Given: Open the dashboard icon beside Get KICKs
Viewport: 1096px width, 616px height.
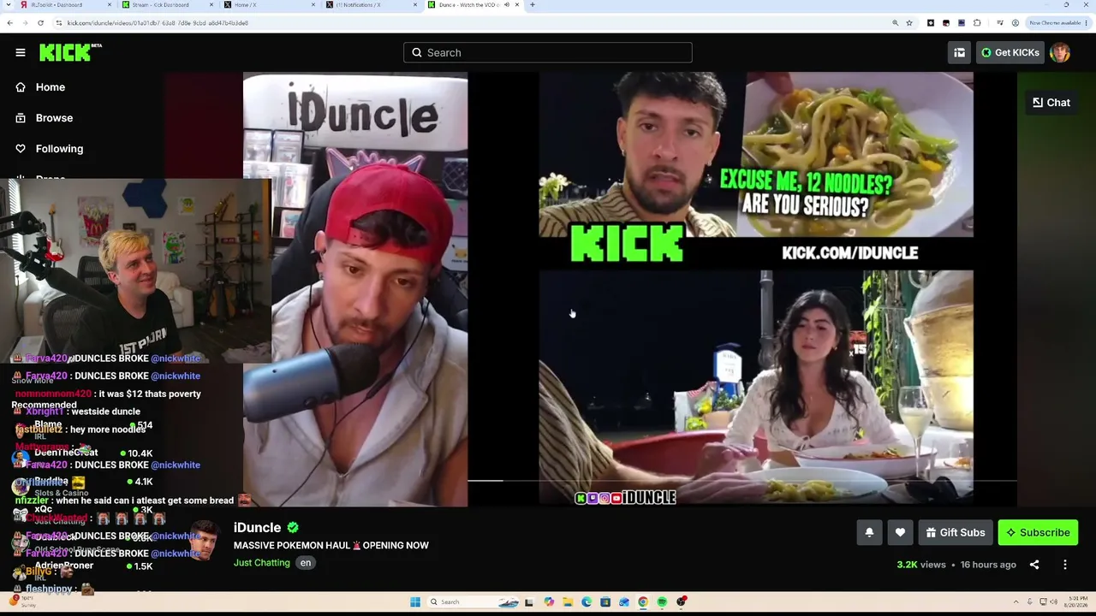Looking at the screenshot, I should click(959, 52).
